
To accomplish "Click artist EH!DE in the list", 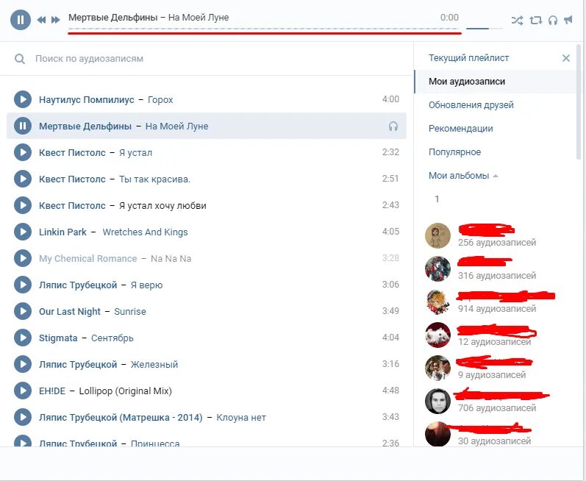I will tap(52, 391).
